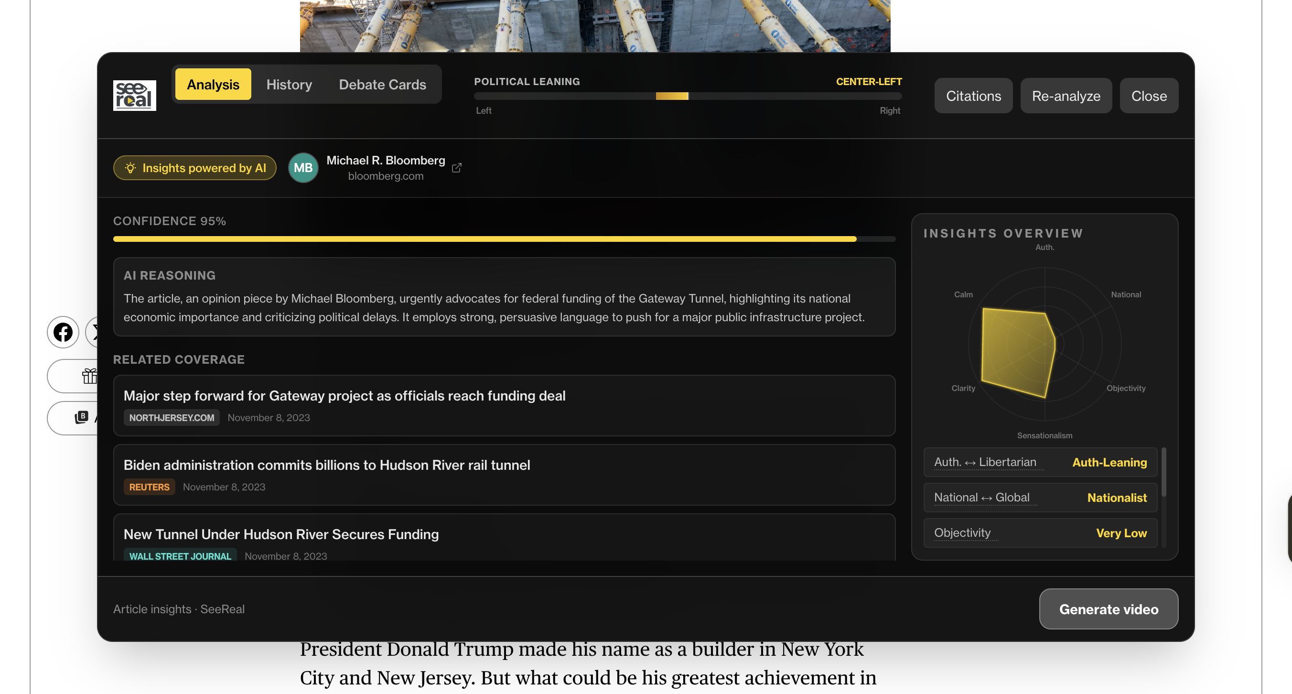Click the Citations button
Screen dimensions: 1292x694
coord(973,95)
